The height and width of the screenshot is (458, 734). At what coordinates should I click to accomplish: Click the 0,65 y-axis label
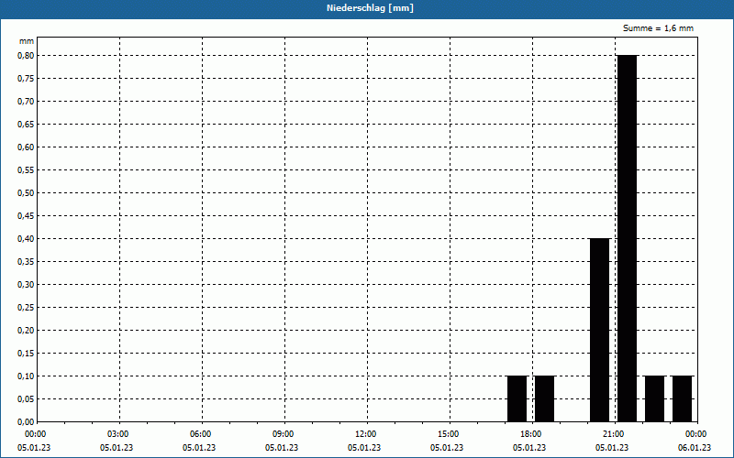(x=26, y=125)
